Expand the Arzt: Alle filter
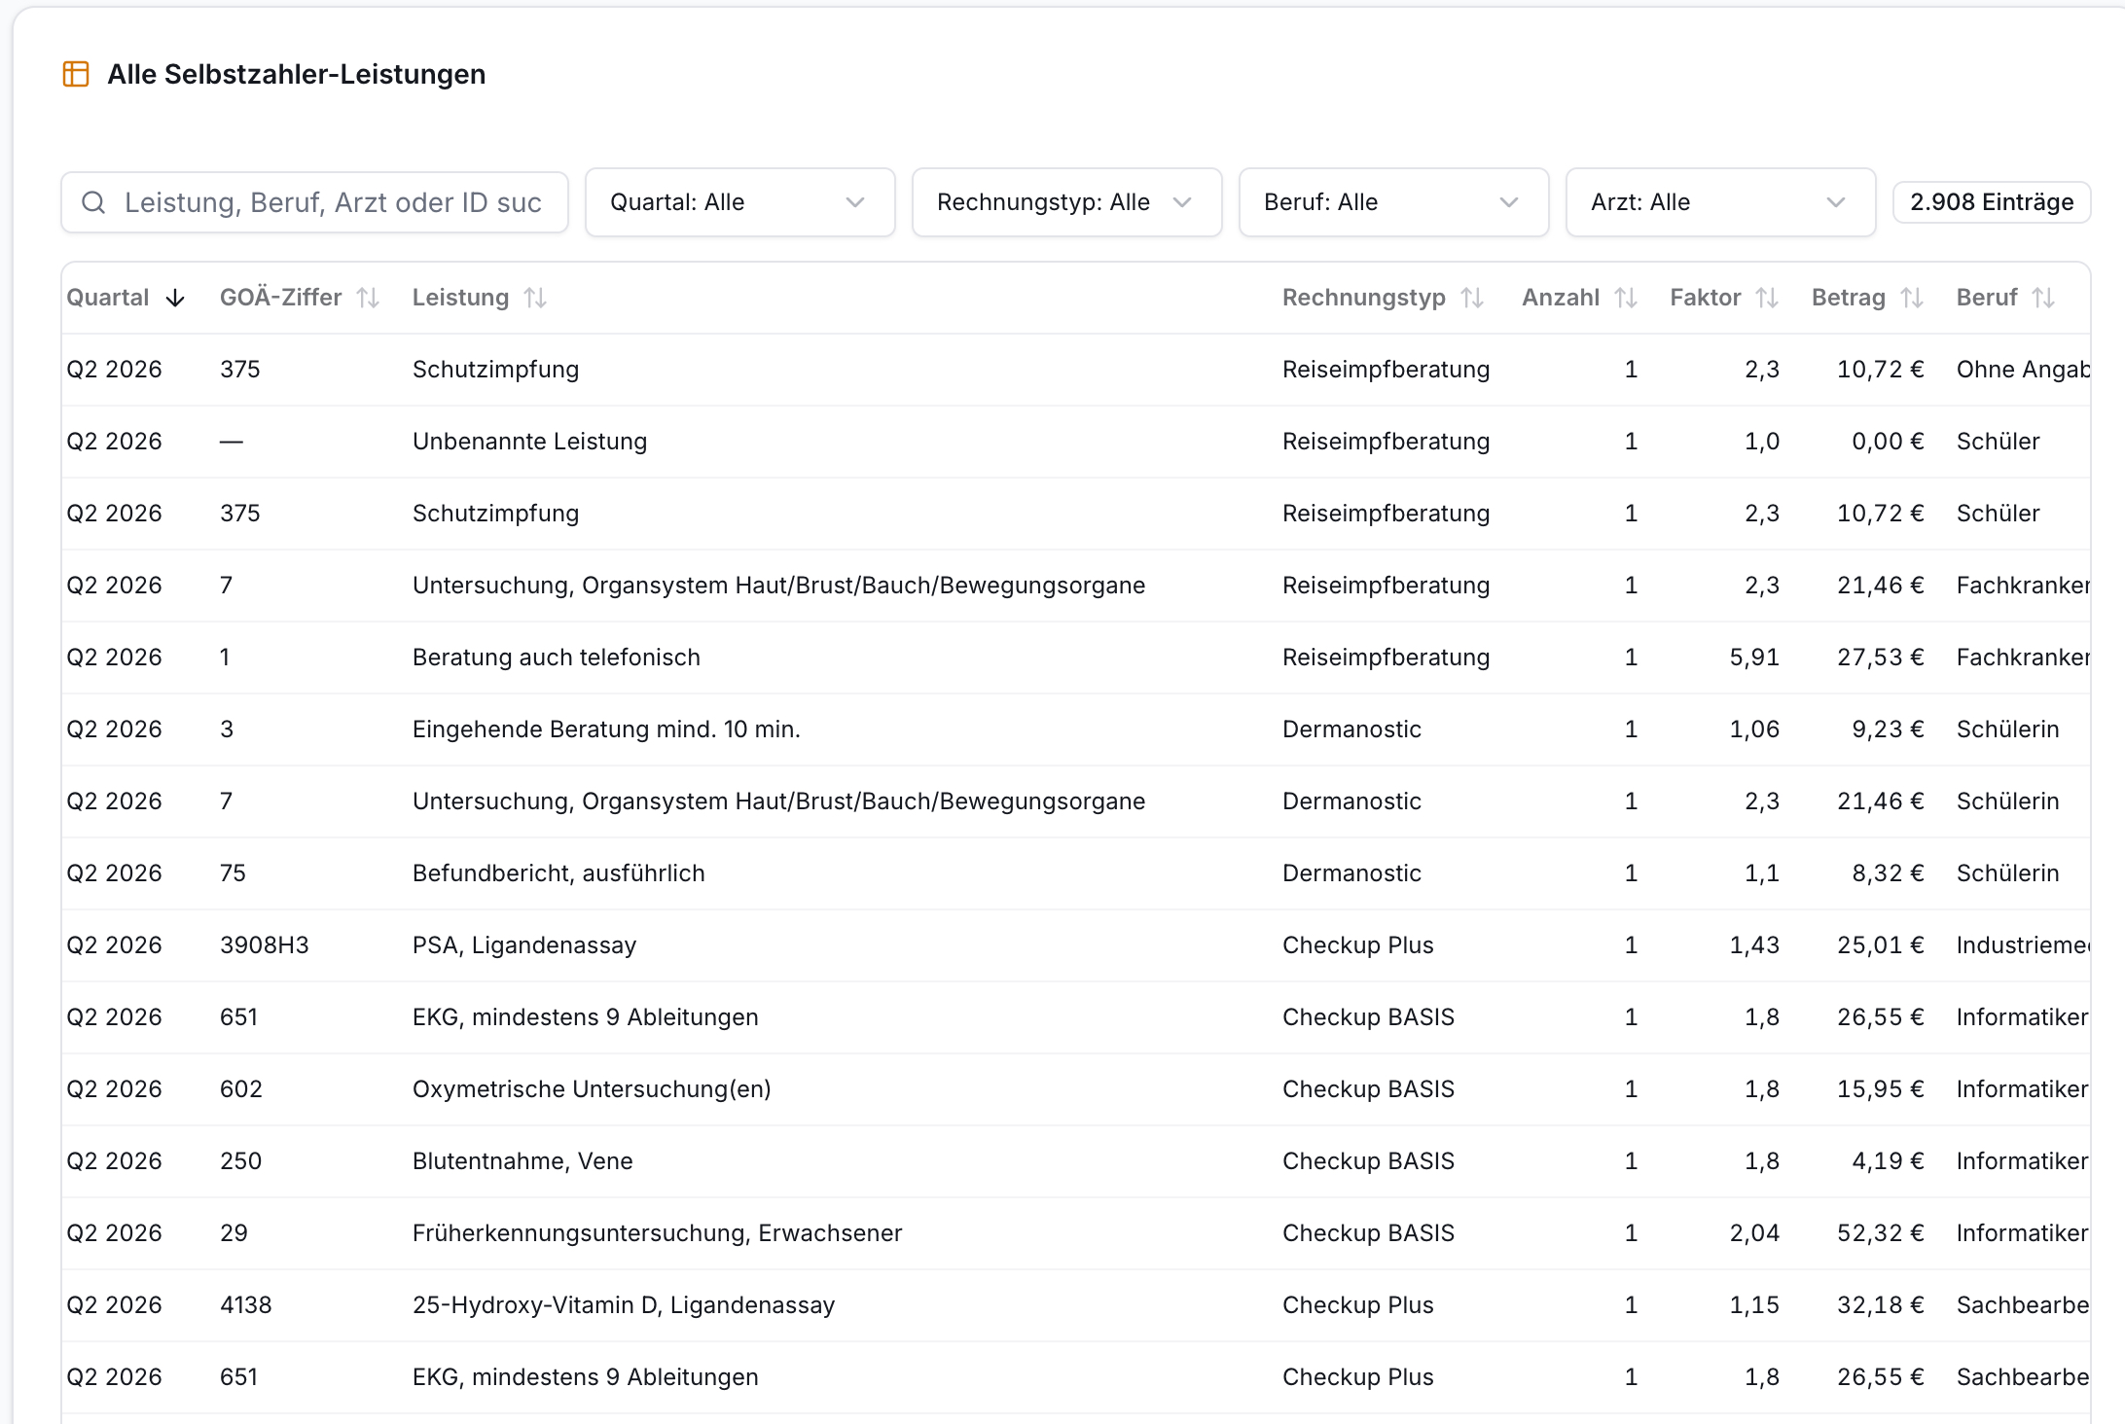Viewport: 2125px width, 1424px height. point(1720,202)
